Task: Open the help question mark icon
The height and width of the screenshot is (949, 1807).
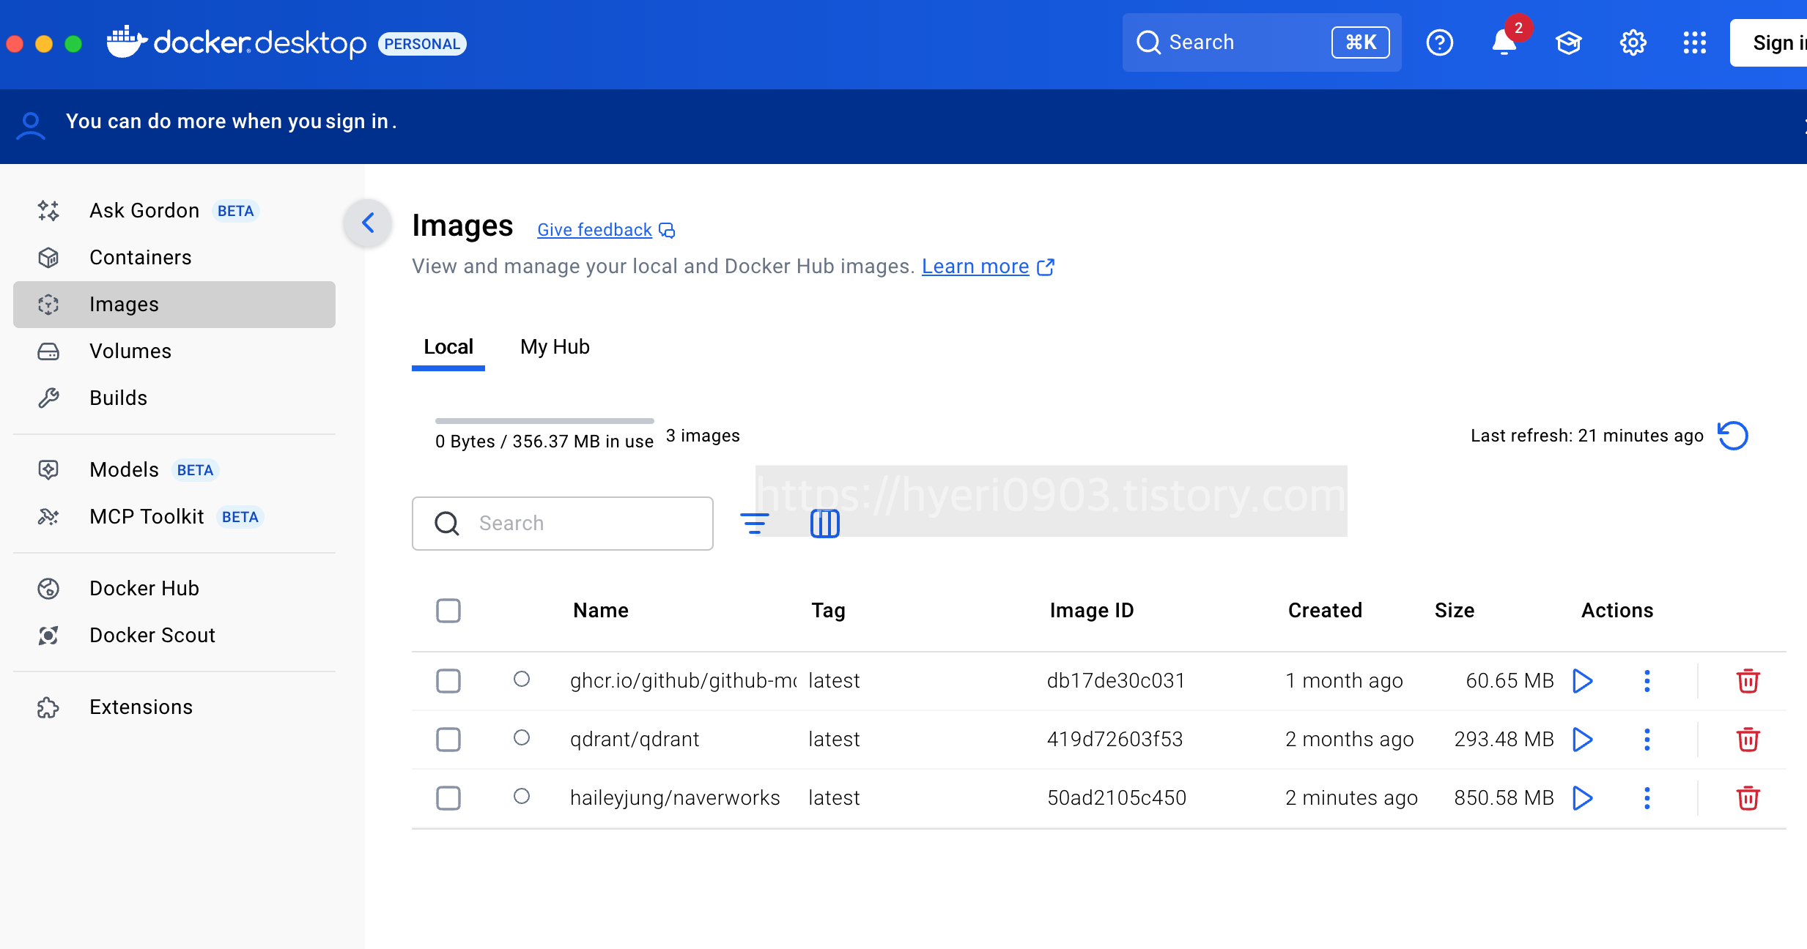Action: [x=1439, y=42]
